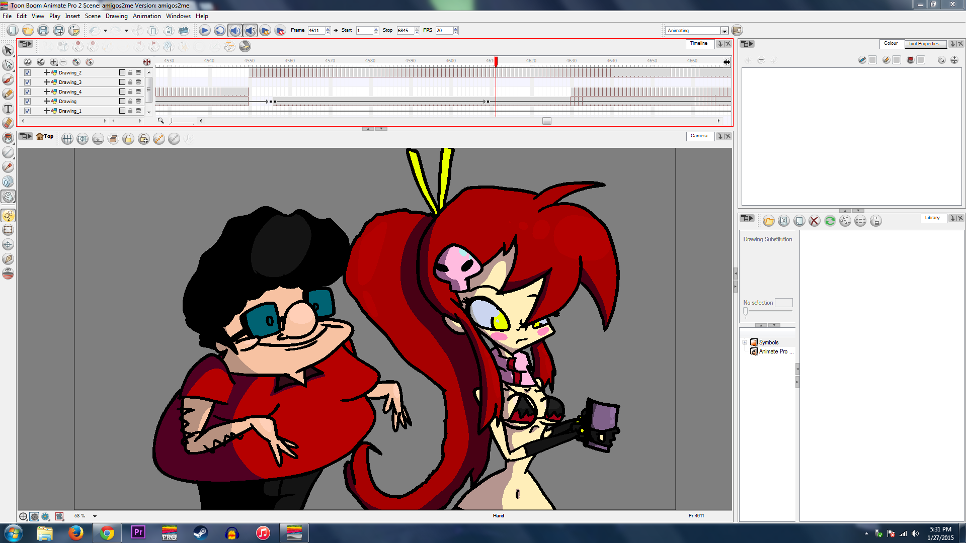Click the red playhead marker at frame 4611
966x543 pixels.
pos(496,62)
